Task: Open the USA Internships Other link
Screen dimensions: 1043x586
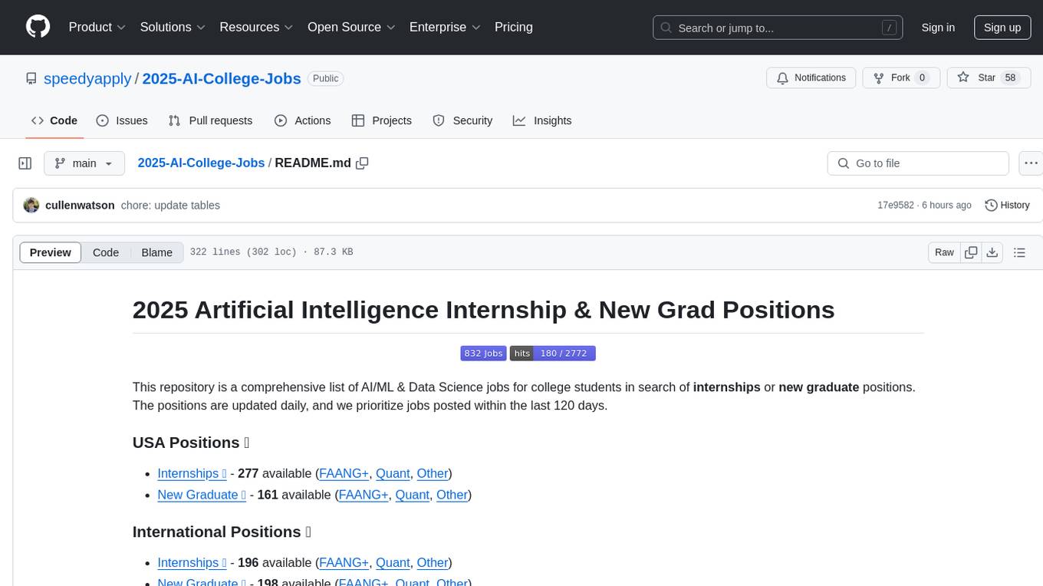Action: click(x=433, y=473)
